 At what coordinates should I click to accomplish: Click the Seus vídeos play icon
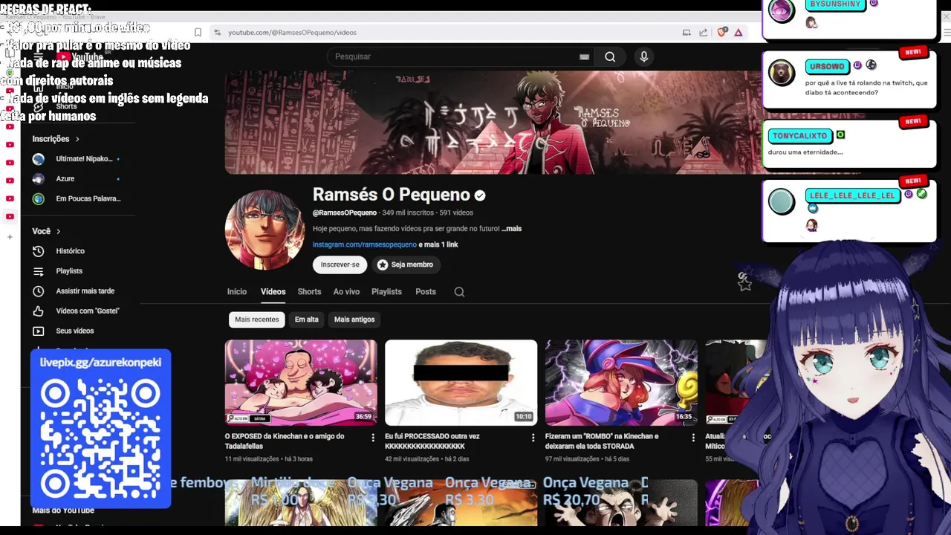click(x=39, y=331)
